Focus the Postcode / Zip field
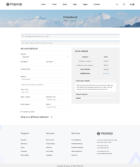140x167 pixels. (58, 99)
